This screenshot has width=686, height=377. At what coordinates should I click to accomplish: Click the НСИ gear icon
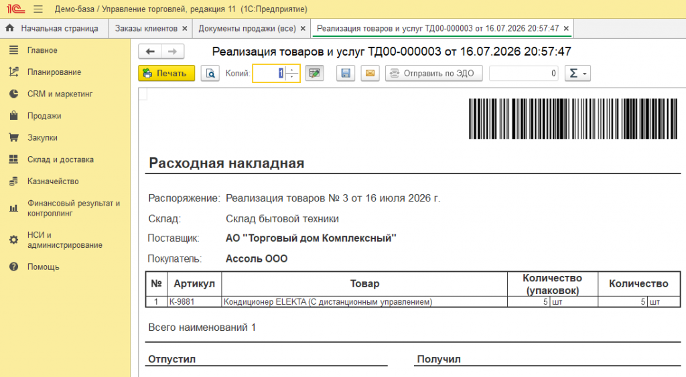[14, 240]
